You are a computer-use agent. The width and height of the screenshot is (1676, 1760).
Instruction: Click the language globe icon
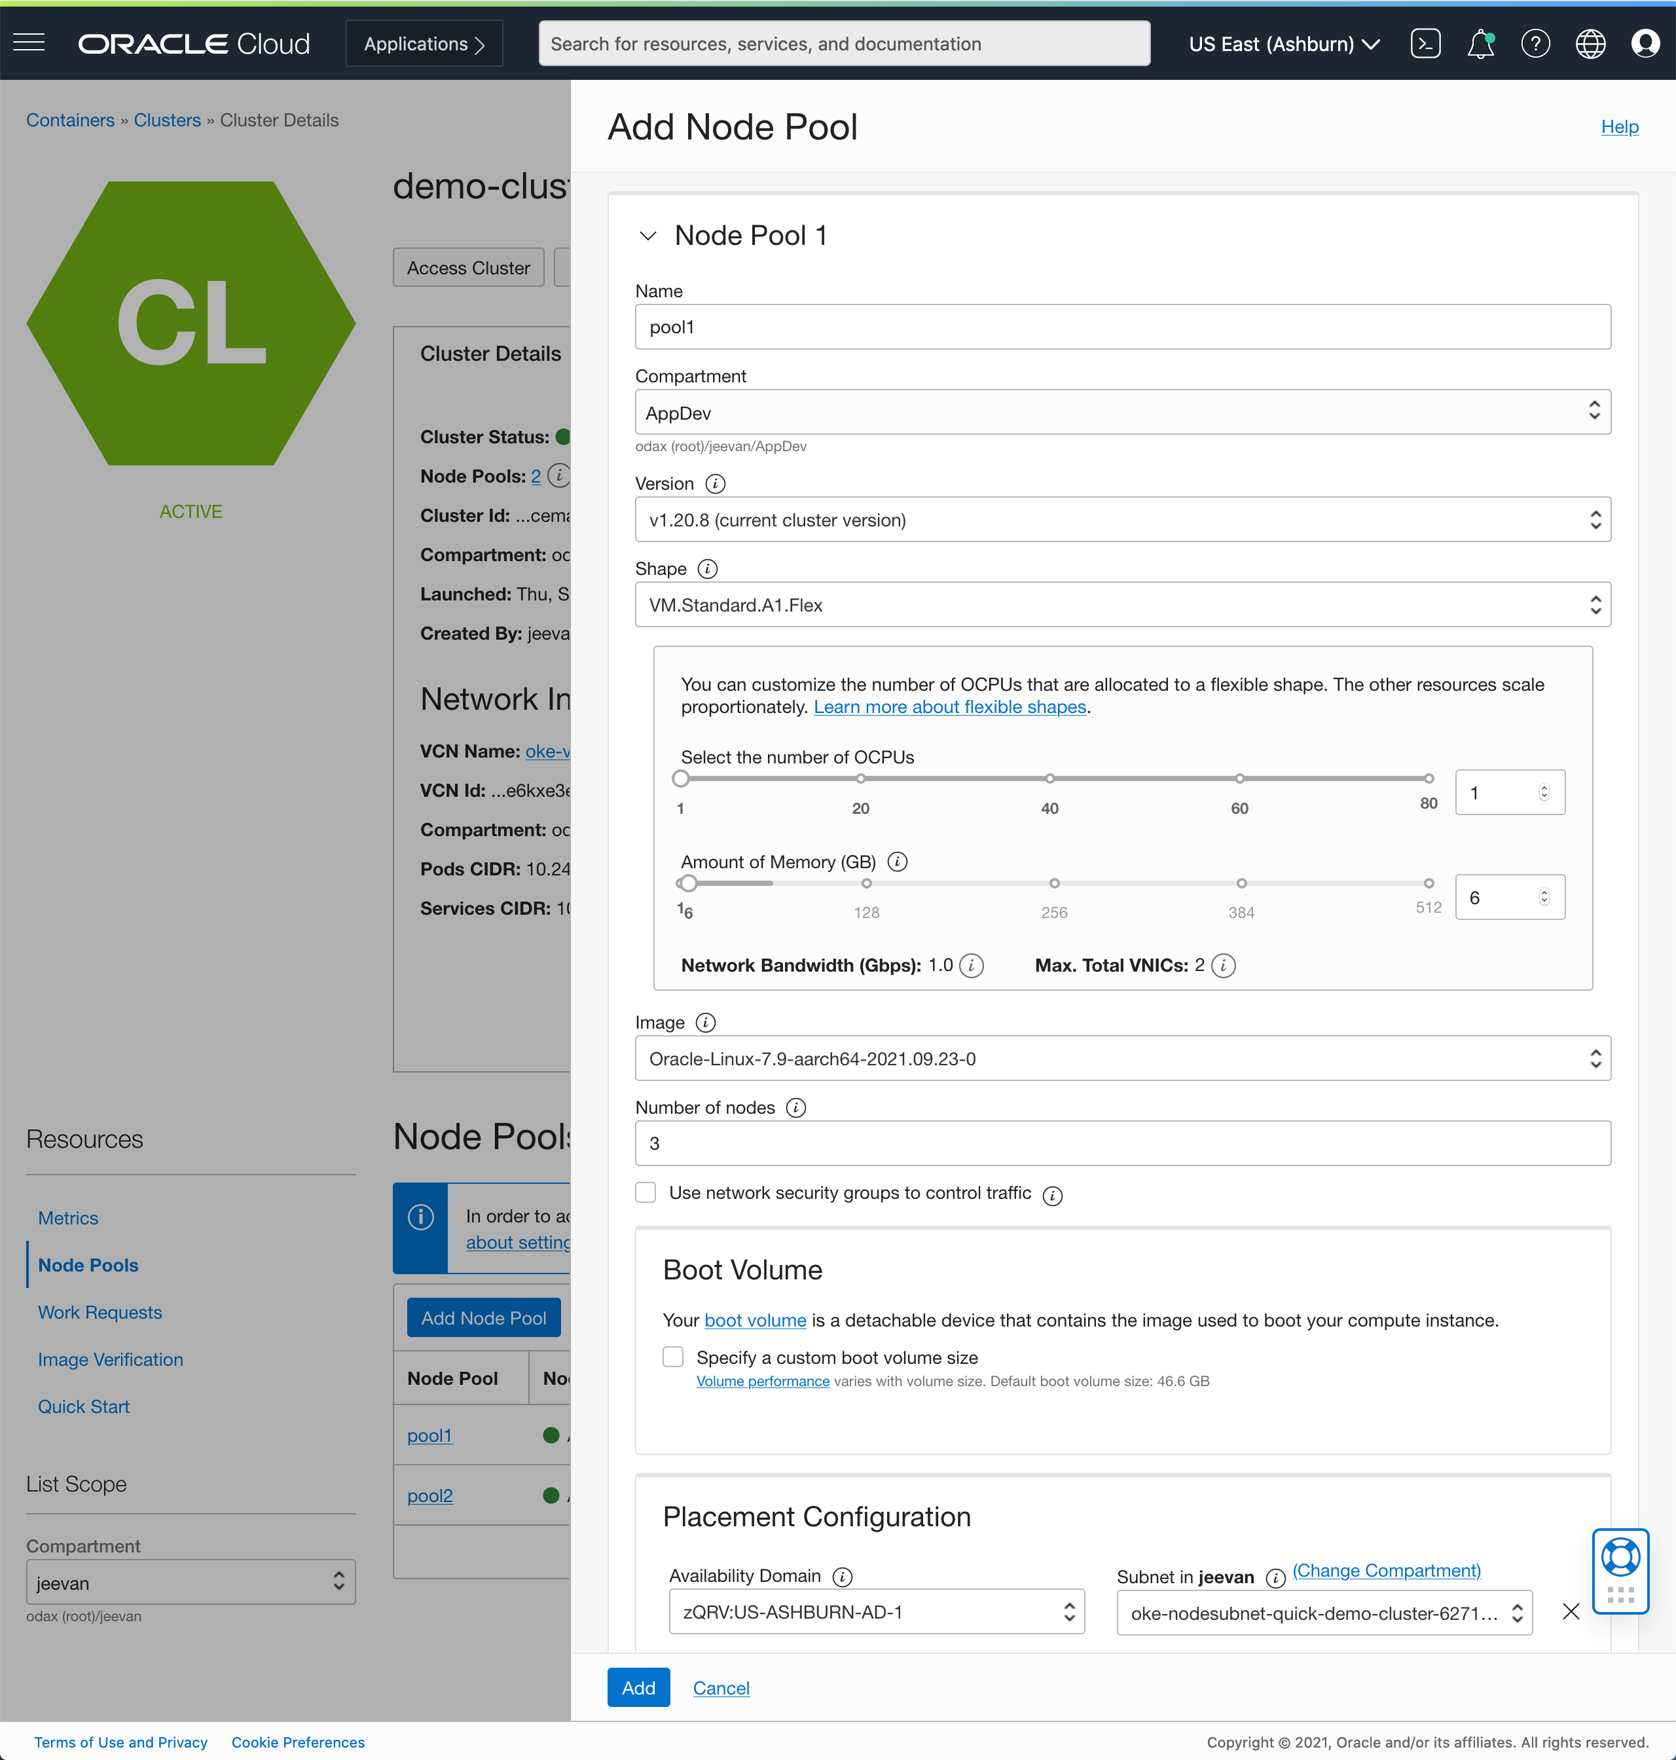tap(1590, 43)
